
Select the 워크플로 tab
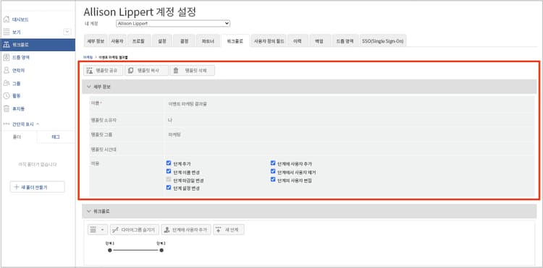[x=235, y=40]
